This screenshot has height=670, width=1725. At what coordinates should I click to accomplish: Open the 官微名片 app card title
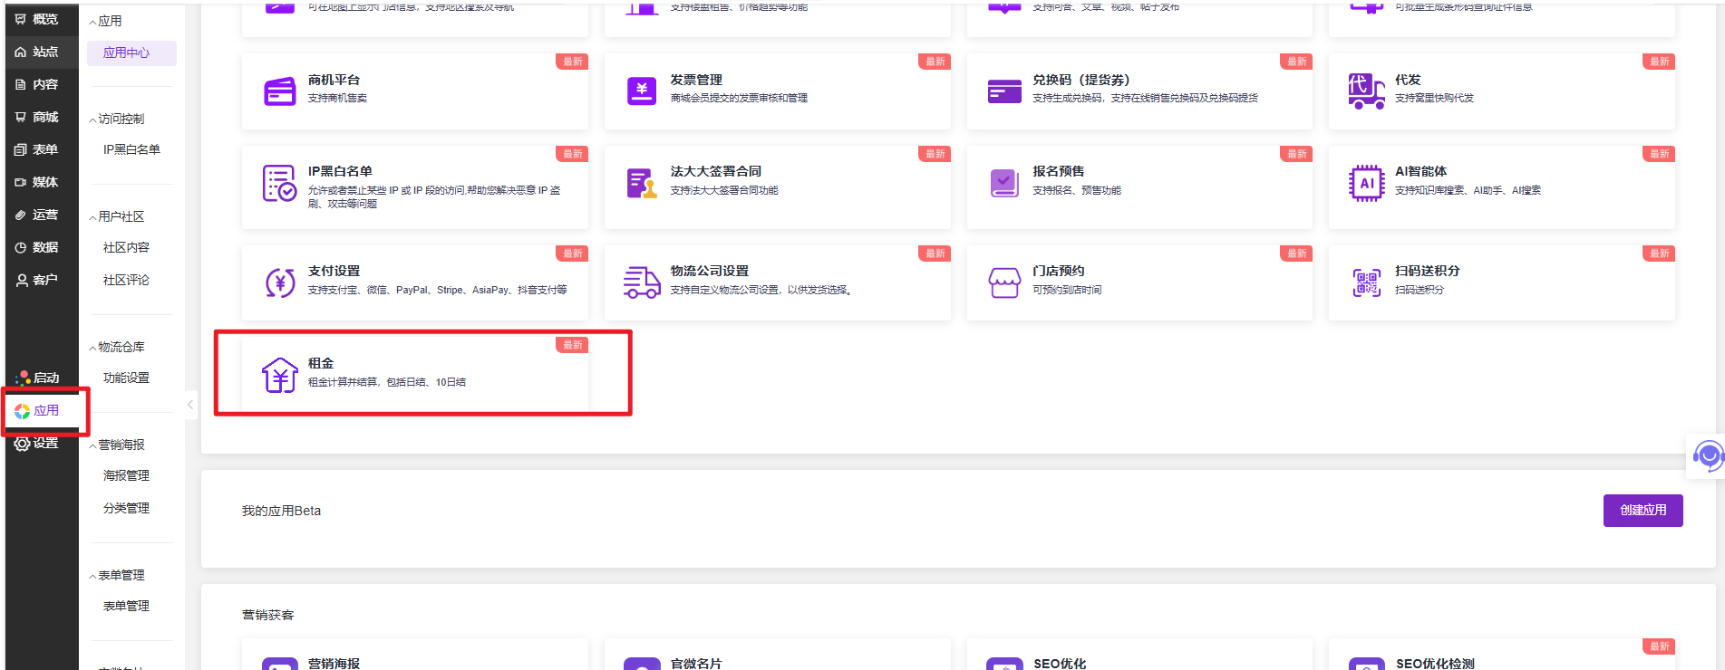(696, 663)
